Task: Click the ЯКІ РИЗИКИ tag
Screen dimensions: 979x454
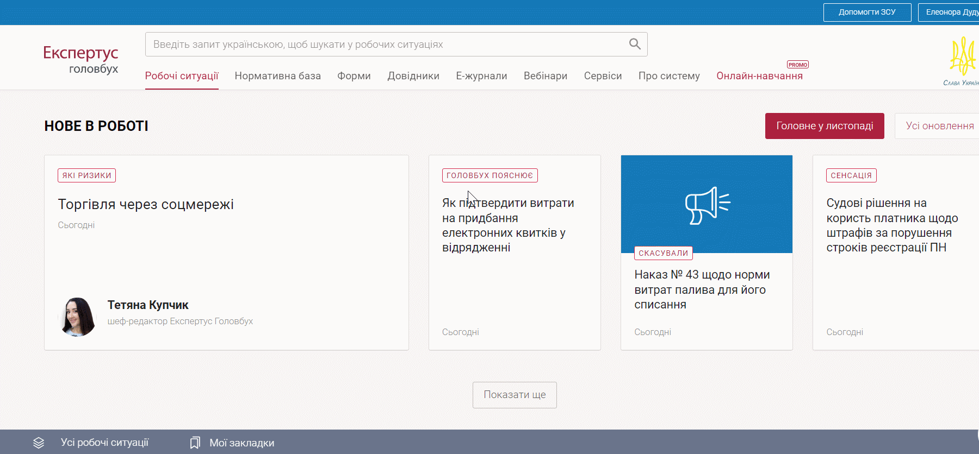Action: (x=86, y=175)
